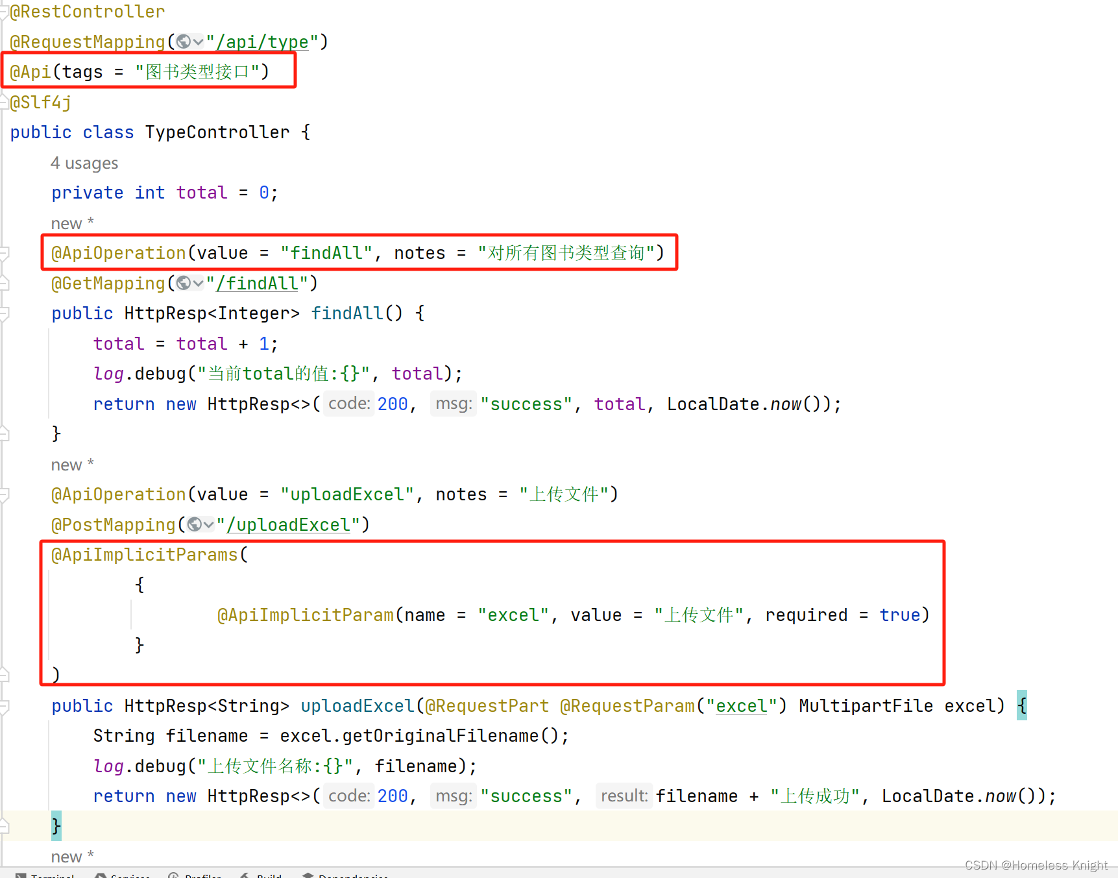Open the Terminal tool window tab
The height and width of the screenshot is (878, 1118).
pos(45,874)
